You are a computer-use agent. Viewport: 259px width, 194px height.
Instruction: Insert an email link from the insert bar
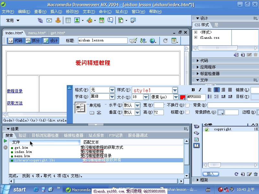(49, 20)
